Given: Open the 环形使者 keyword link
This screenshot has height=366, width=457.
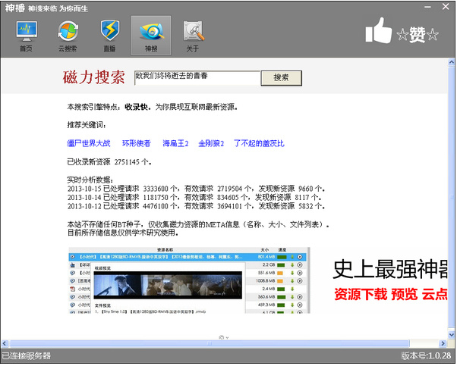Looking at the screenshot, I should (137, 143).
